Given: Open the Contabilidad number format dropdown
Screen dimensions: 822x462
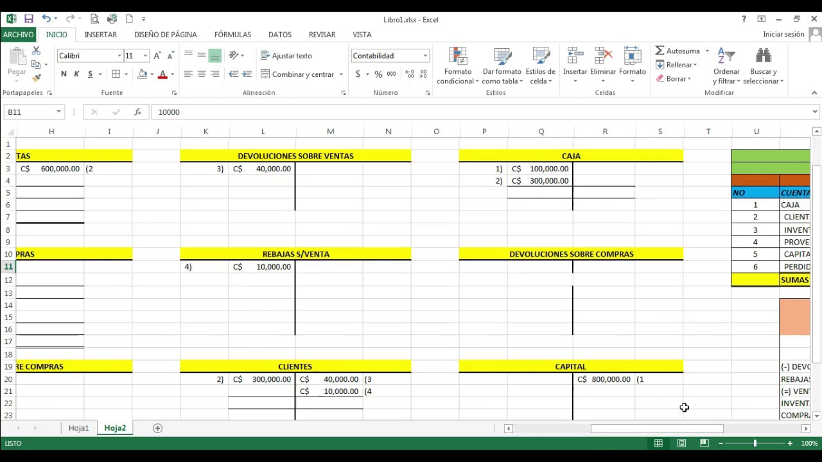Looking at the screenshot, I should click(425, 56).
